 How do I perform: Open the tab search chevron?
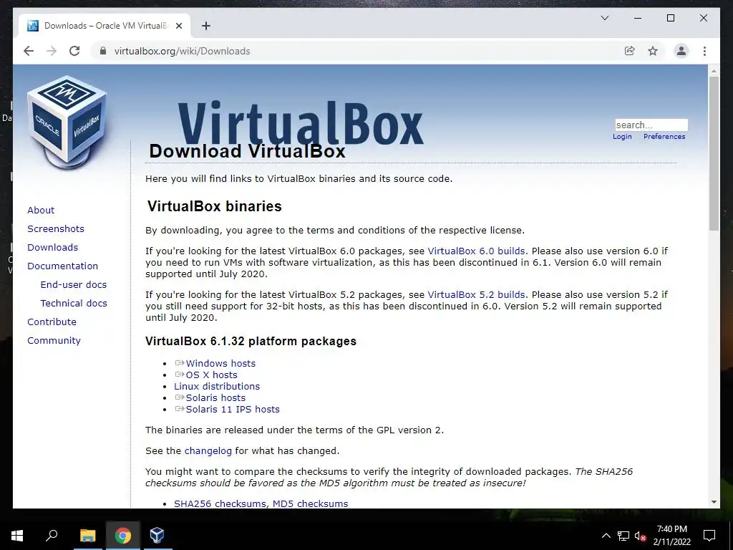604,18
